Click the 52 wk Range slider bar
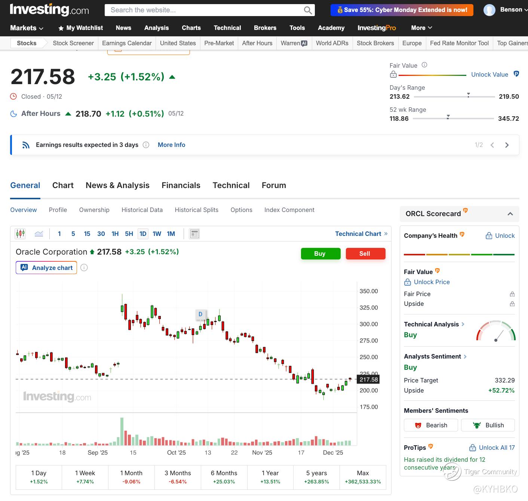Viewport: 528px width, 501px height. [453, 119]
